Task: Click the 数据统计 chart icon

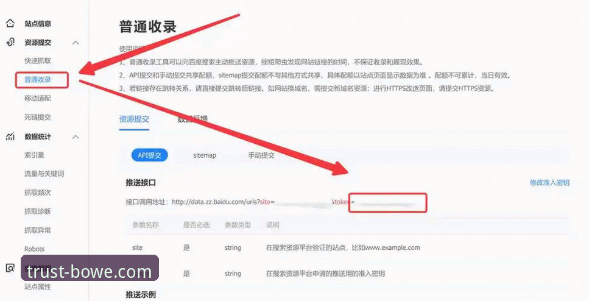Action: [10, 136]
